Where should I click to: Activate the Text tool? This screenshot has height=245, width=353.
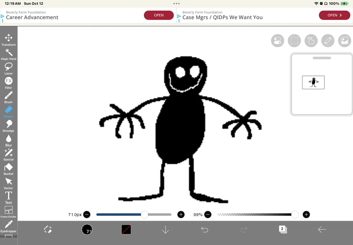coord(9,198)
